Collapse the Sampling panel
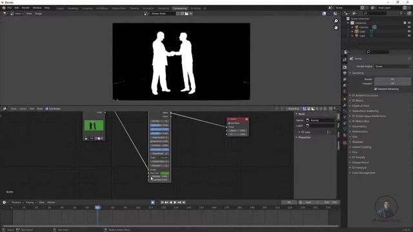Image resolution: width=413 pixels, height=232 pixels. click(x=350, y=73)
